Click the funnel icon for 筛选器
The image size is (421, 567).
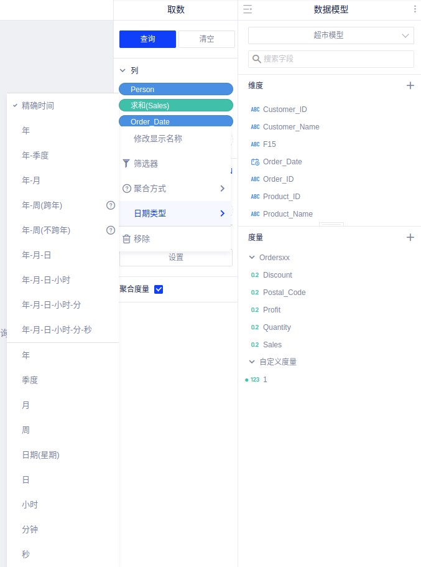[x=126, y=164]
